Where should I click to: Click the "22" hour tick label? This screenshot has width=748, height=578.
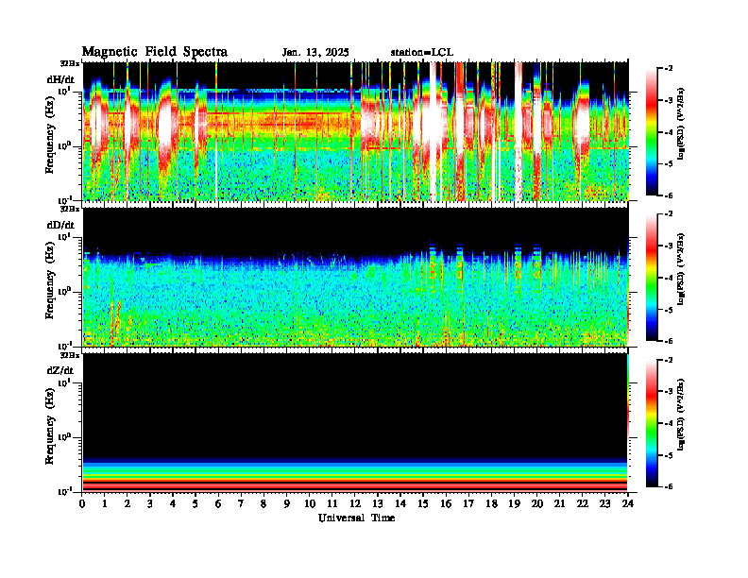click(x=582, y=504)
